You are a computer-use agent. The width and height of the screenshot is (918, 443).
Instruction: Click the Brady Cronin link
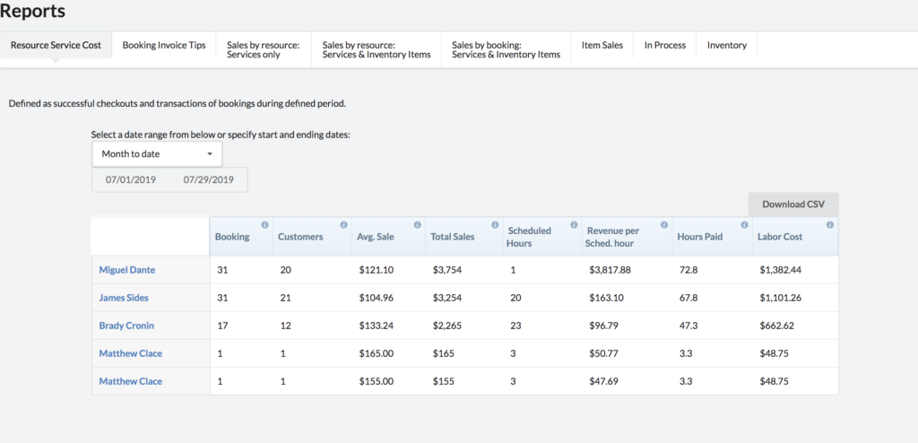[126, 326]
